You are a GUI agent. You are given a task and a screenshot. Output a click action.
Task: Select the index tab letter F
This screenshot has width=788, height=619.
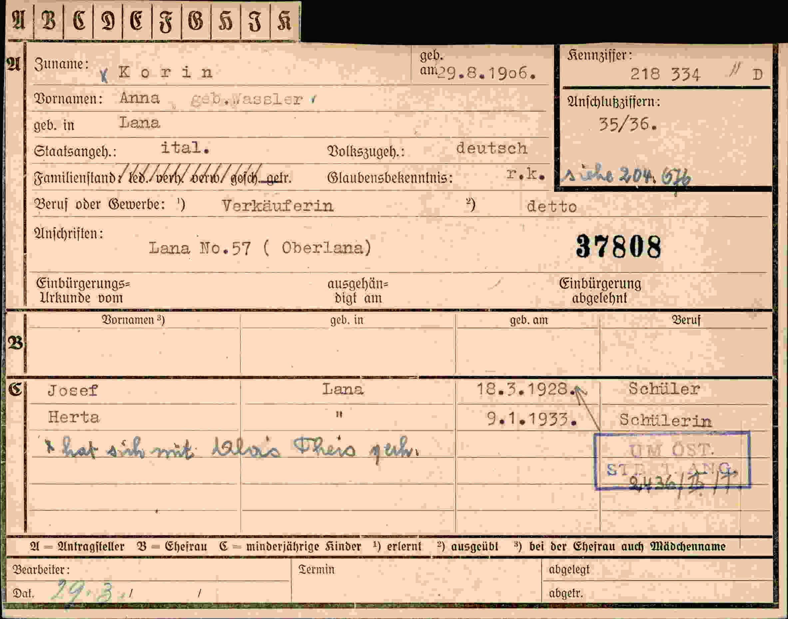[166, 22]
